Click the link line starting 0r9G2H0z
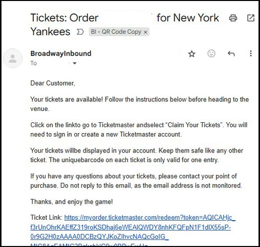Viewport: 260px width, 247px height. (x=99, y=237)
